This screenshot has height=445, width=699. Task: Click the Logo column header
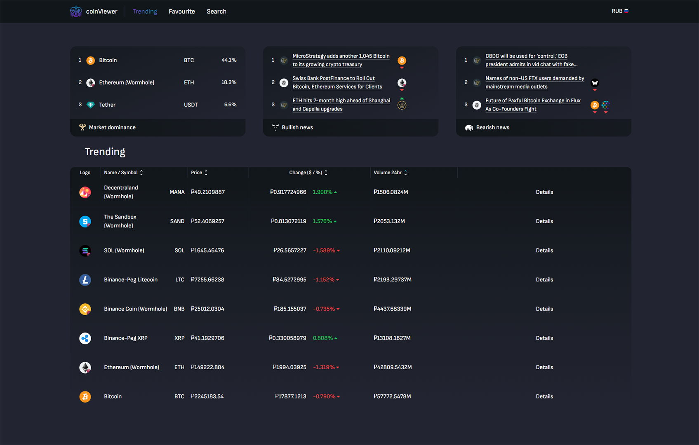pyautogui.click(x=85, y=173)
